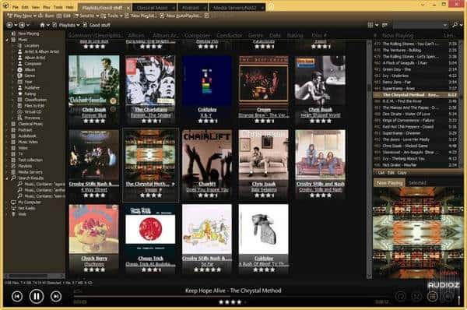Image resolution: width=467 pixels, height=310 pixels.
Task: Switch to the Classical Music tab
Action: [153, 8]
